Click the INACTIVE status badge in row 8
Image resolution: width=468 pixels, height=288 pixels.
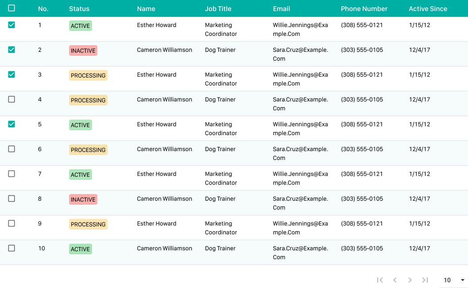(83, 199)
